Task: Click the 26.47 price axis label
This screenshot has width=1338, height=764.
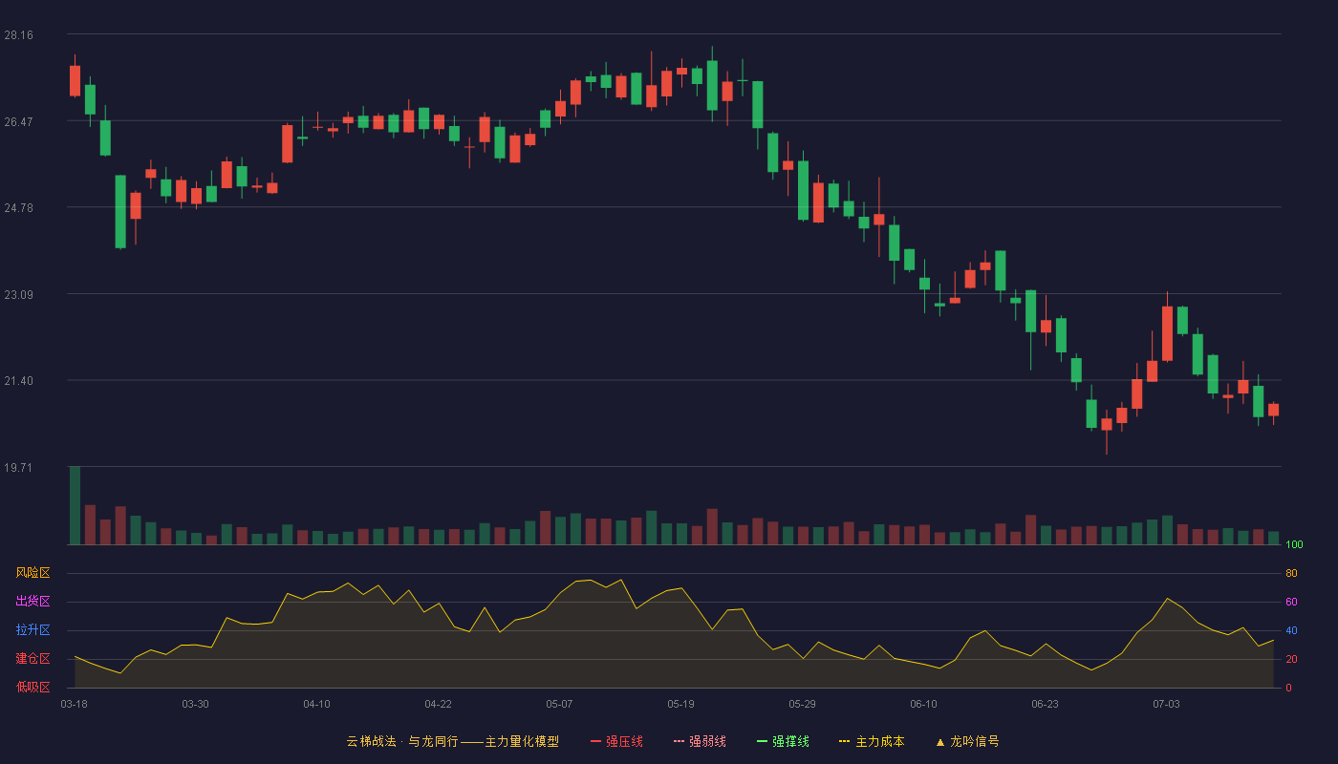Action: (18, 122)
